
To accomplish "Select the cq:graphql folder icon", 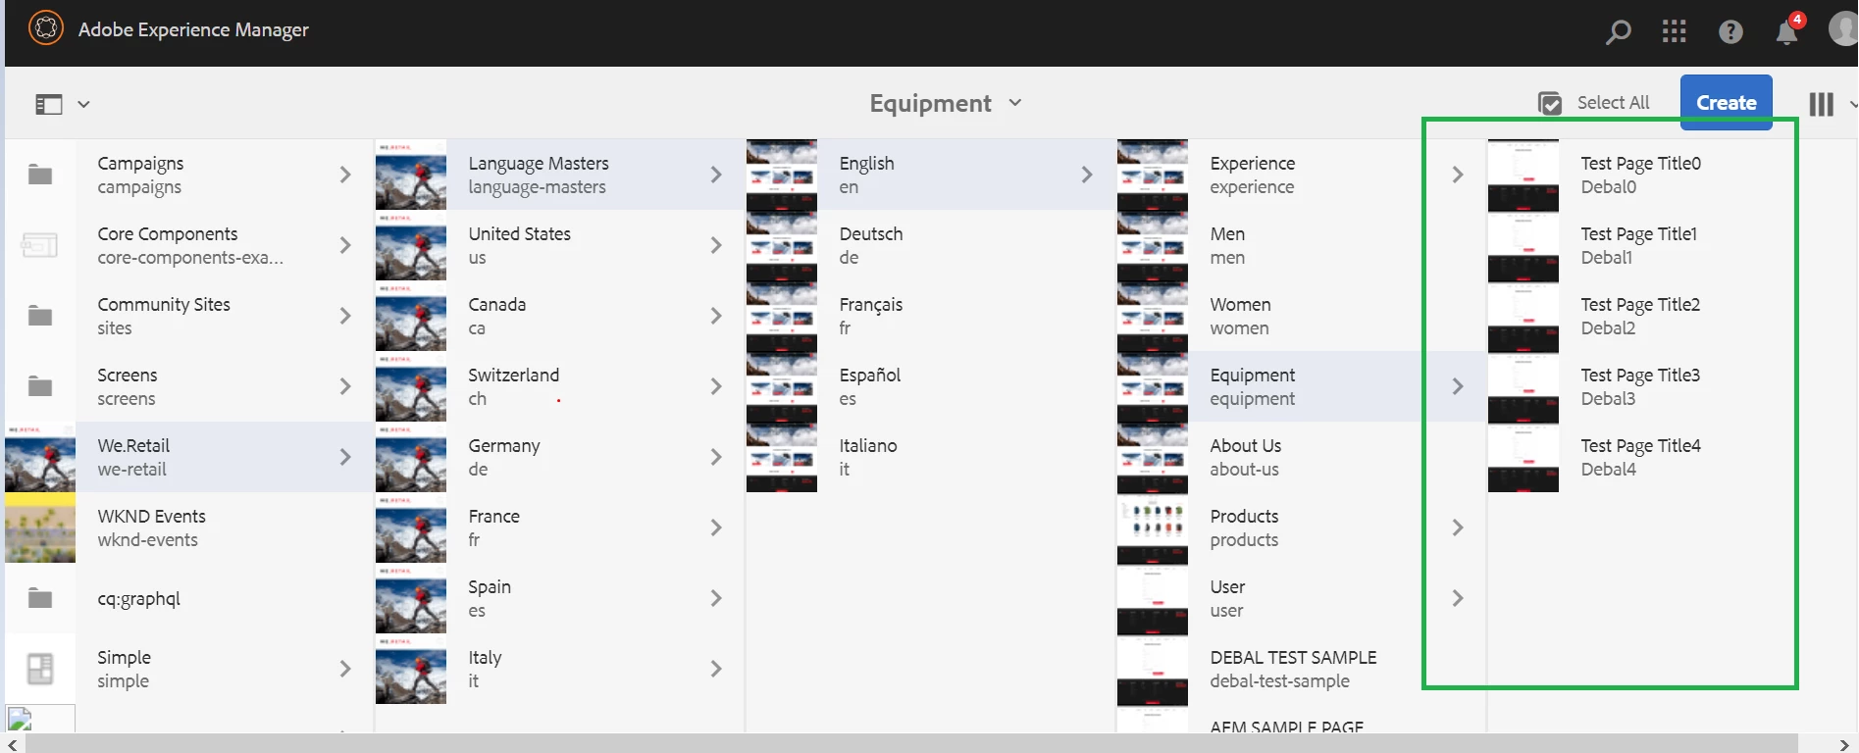I will (x=40, y=598).
